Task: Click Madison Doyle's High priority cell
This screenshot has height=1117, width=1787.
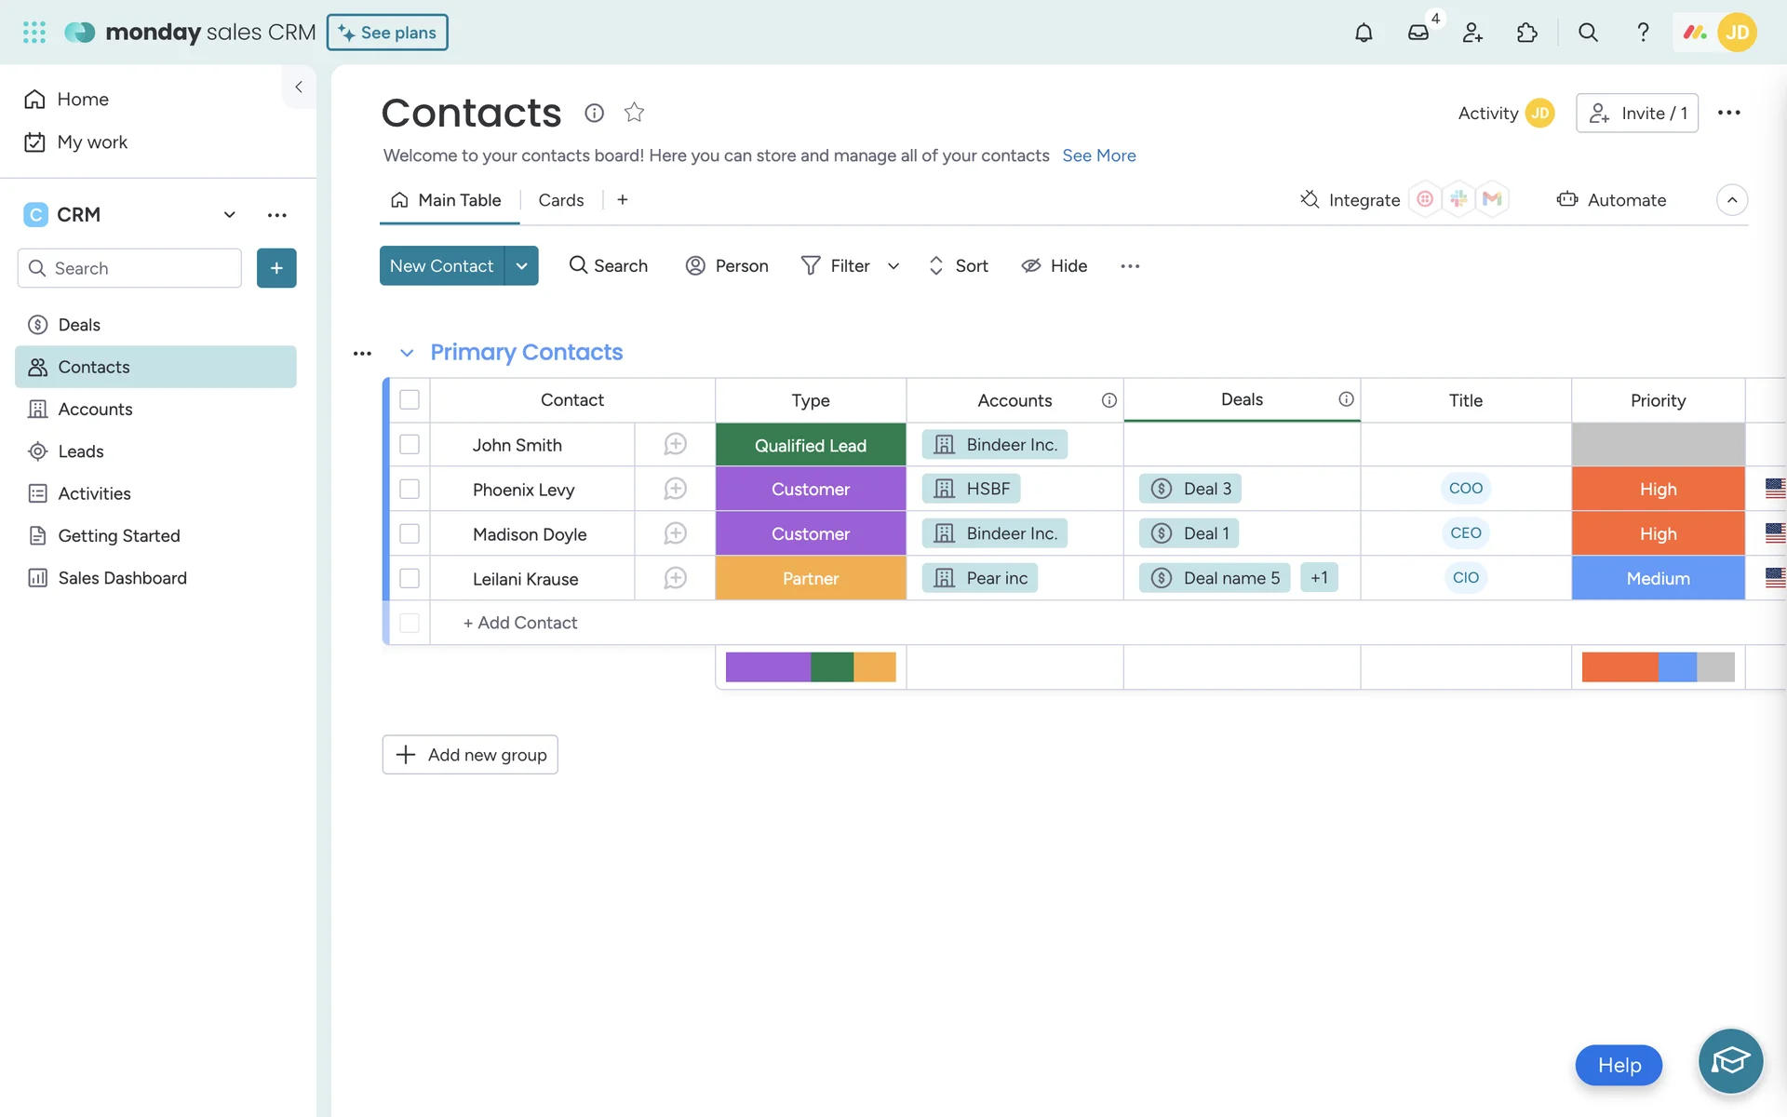Action: click(1657, 533)
